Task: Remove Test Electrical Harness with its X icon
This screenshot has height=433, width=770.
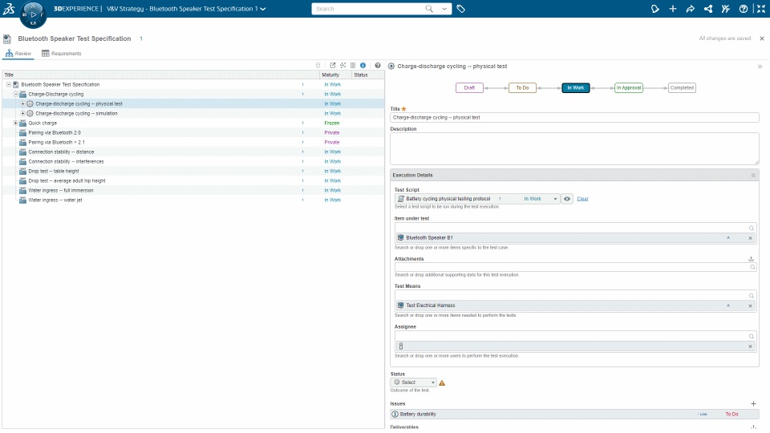Action: click(x=751, y=306)
